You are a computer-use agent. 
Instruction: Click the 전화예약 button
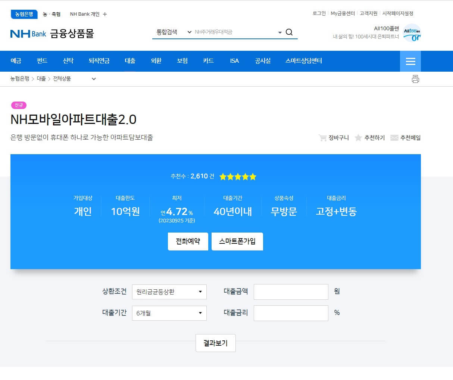click(x=188, y=242)
